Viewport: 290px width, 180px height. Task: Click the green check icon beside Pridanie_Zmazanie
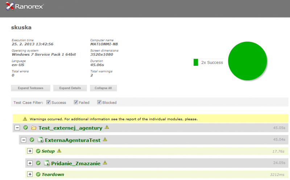pos(38,163)
